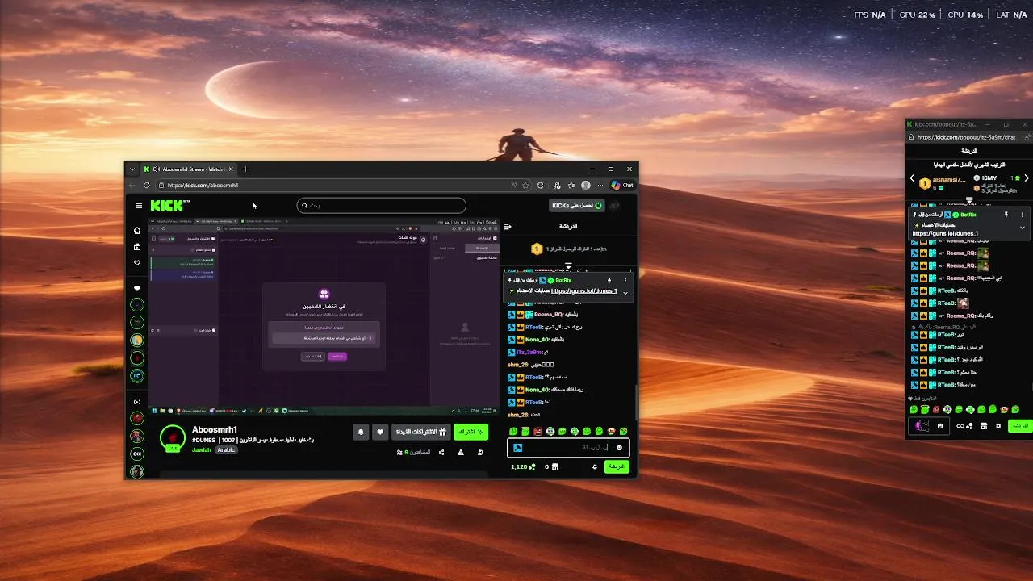
Task: Click green Chat send button in browser
Action: tap(617, 466)
